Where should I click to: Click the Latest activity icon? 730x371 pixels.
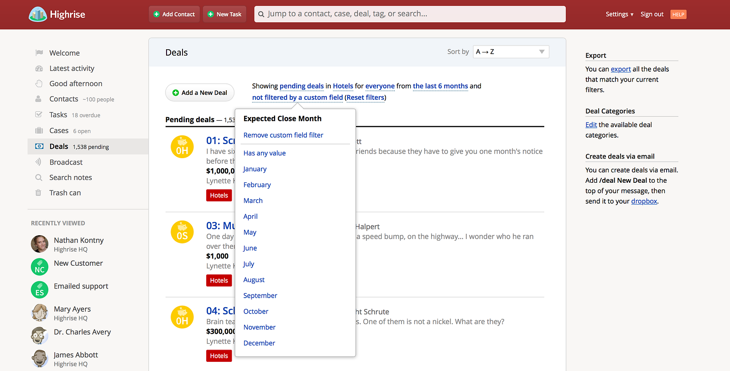pos(39,68)
